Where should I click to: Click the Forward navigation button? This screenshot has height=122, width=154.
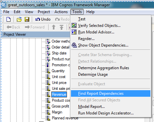coord(35,27)
